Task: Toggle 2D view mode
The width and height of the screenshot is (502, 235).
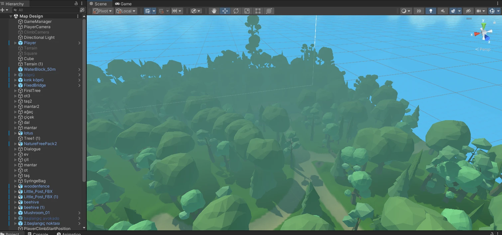Action: (x=419, y=11)
